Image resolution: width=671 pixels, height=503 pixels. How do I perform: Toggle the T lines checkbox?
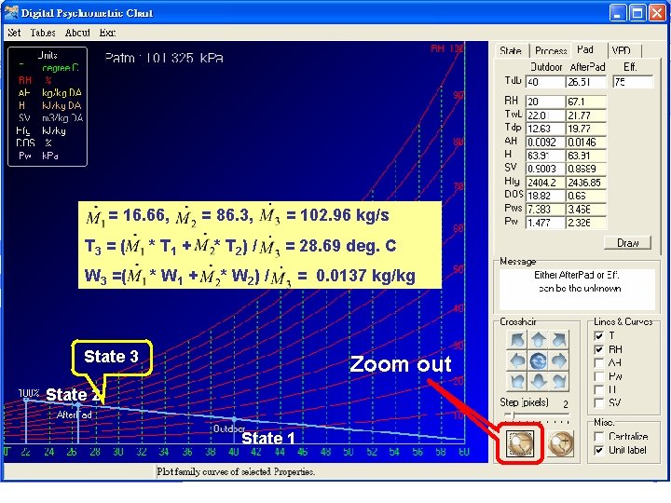point(599,336)
